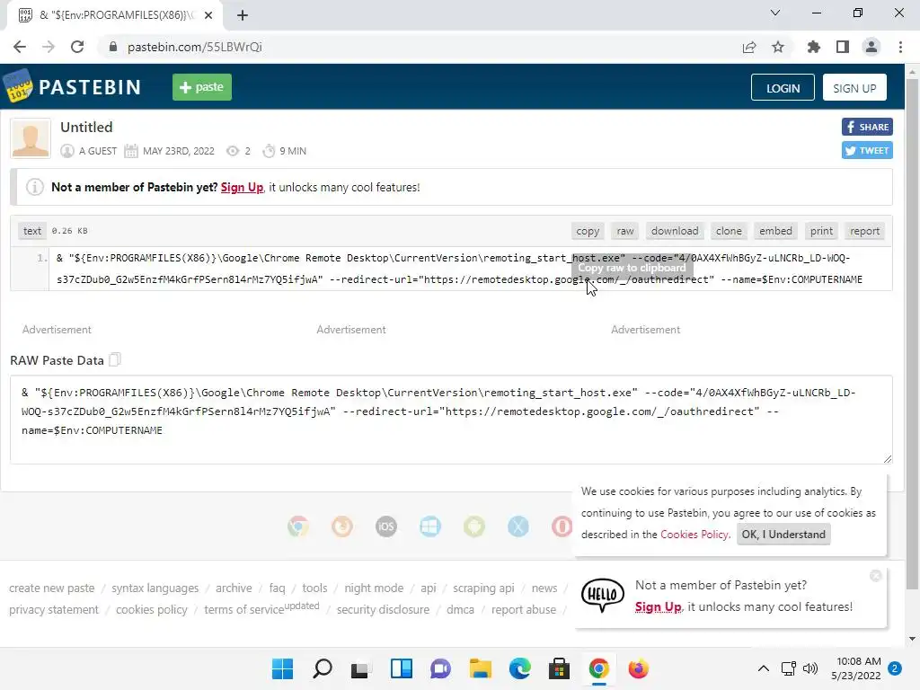Viewport: 920px width, 690px height.
Task: Click the Pastebin logo
Action: pos(72,87)
